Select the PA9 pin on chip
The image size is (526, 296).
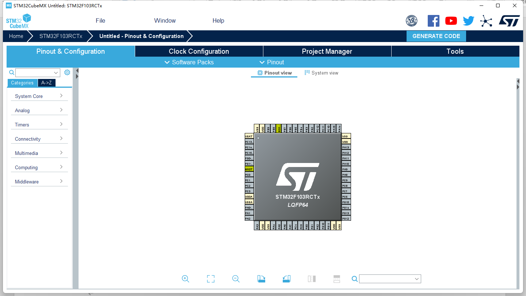(346, 169)
